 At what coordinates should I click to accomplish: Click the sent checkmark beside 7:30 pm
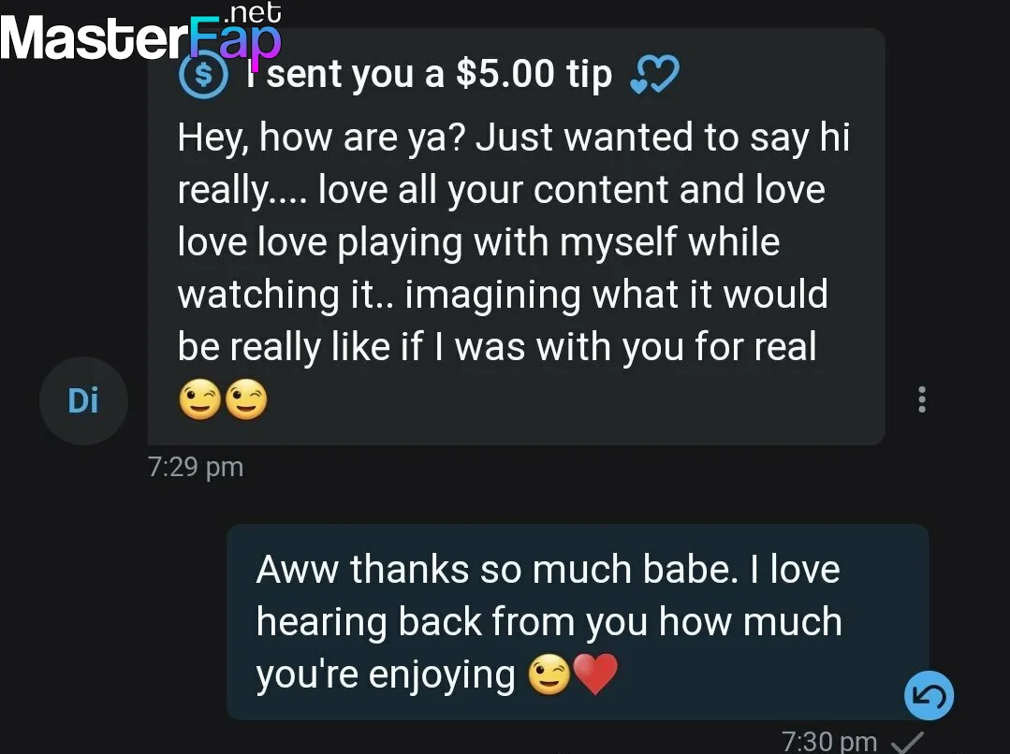[907, 743]
